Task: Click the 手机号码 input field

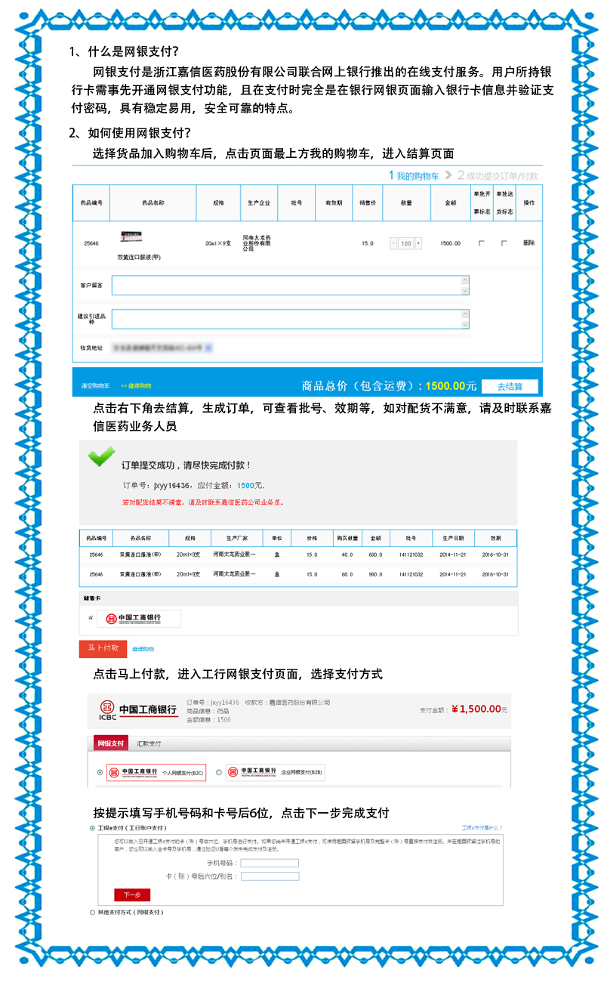Action: pos(270,863)
